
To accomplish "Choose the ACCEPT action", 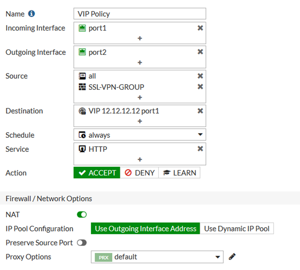I will point(97,173).
